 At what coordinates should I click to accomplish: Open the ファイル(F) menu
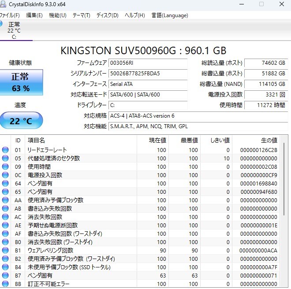pyautogui.click(x=10, y=15)
